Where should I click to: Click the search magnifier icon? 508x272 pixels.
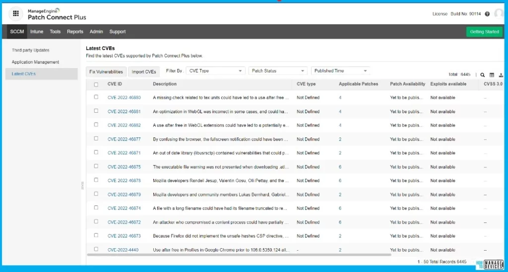[482, 75]
